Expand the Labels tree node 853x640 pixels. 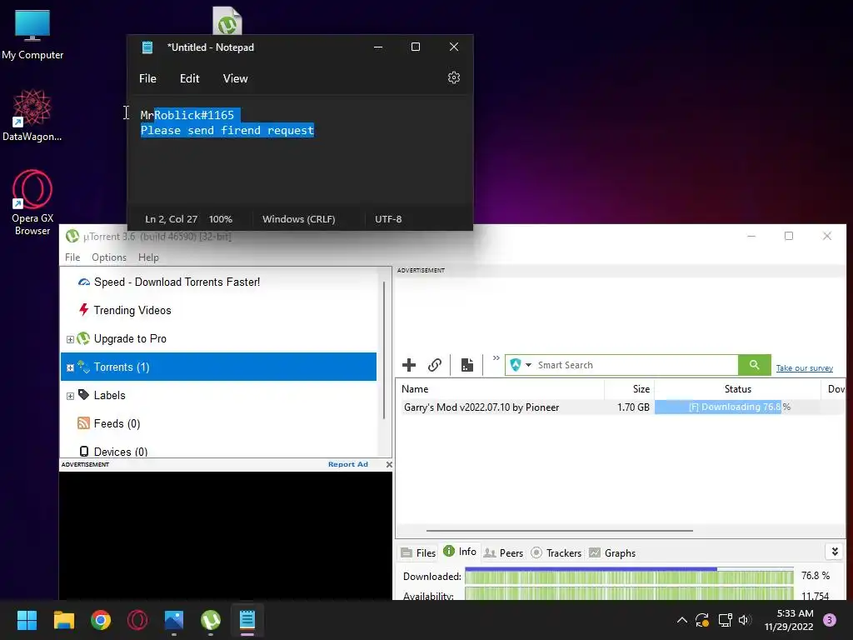(x=70, y=396)
